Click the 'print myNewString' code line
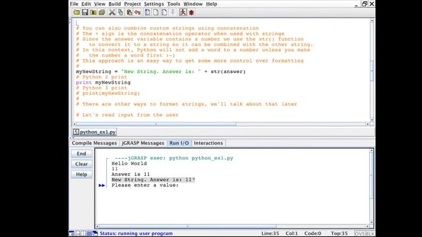Viewport: 422px width, 237px height. click(x=103, y=82)
